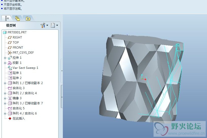Select the 实体化 5 feature
This screenshot has width=207, height=138.
coord(18,108)
